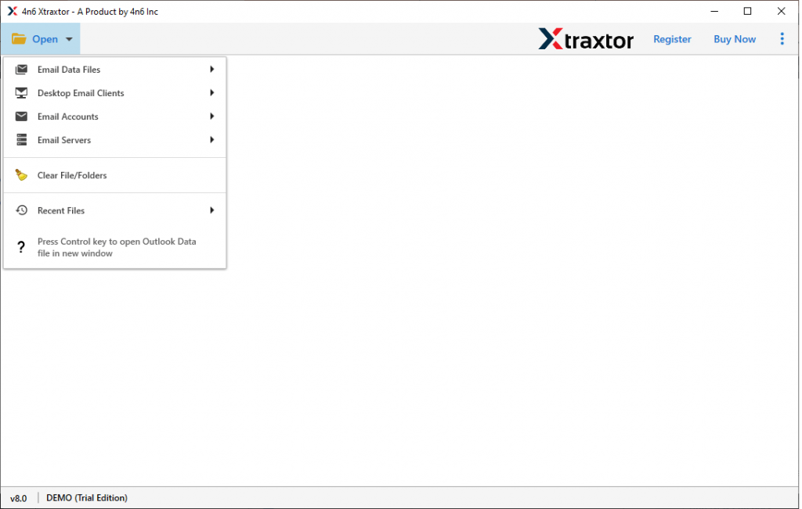Click the DEMO Trial Edition status label
This screenshot has width=802, height=509.
[87, 497]
